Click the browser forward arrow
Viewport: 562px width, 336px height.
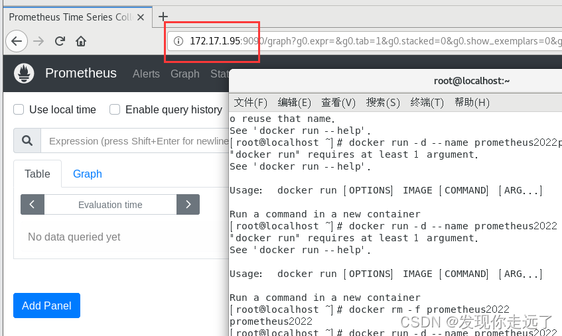coord(38,41)
